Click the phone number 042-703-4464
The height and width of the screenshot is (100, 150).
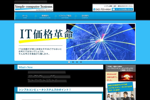click(103, 9)
